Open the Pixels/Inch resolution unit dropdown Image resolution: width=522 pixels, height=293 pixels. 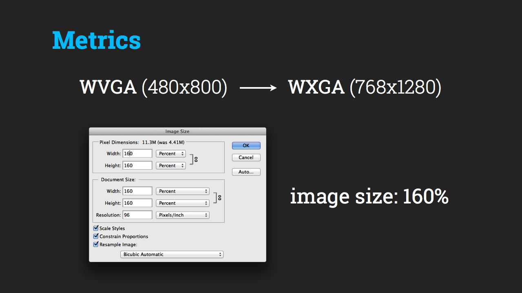[183, 215]
